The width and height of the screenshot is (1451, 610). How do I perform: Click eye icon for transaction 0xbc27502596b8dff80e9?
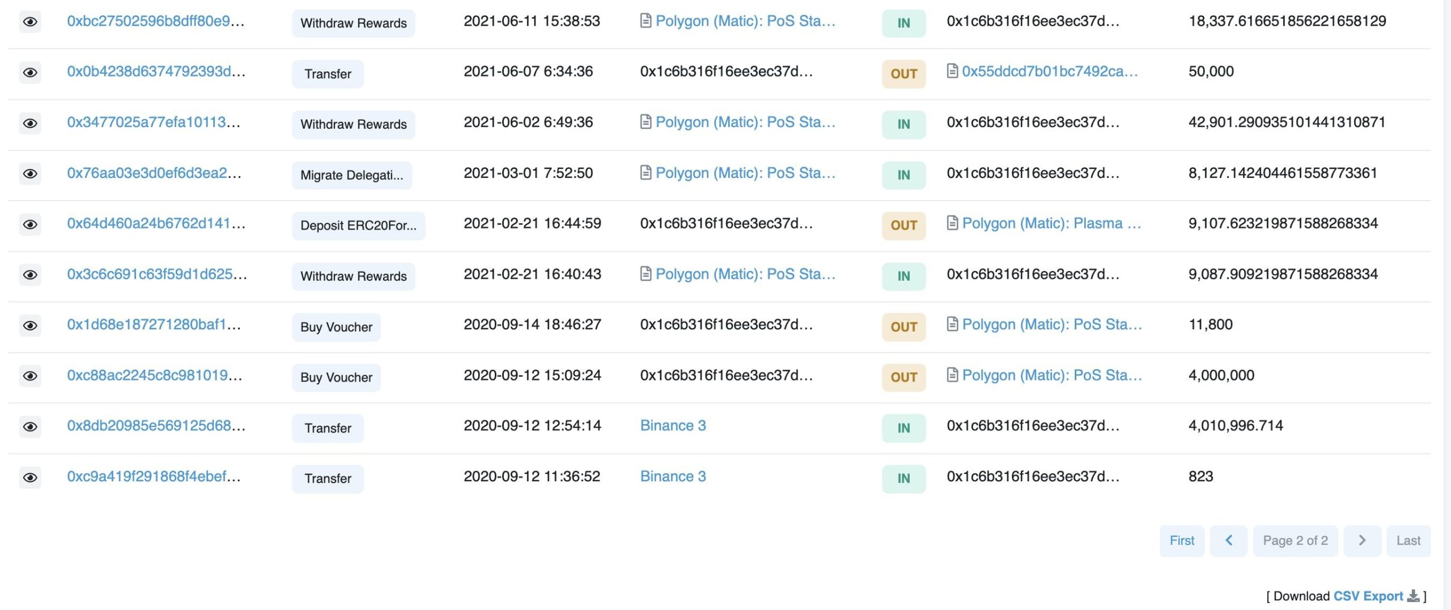click(30, 22)
